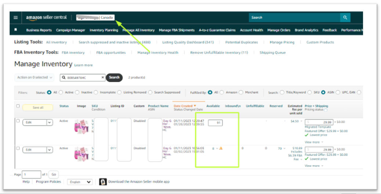Select Listing Removed status radio button
The image size is (381, 194).
point(119,92)
